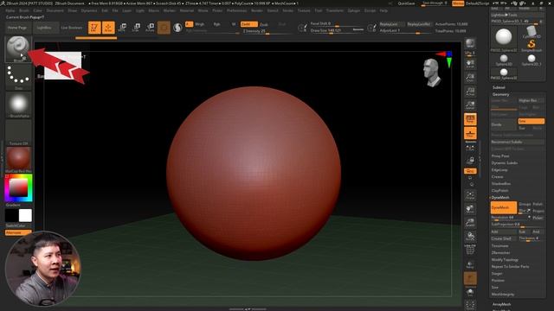Open the Brush menu

point(24,10)
